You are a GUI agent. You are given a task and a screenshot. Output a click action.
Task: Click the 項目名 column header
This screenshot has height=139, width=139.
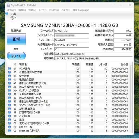[x=42, y=65]
